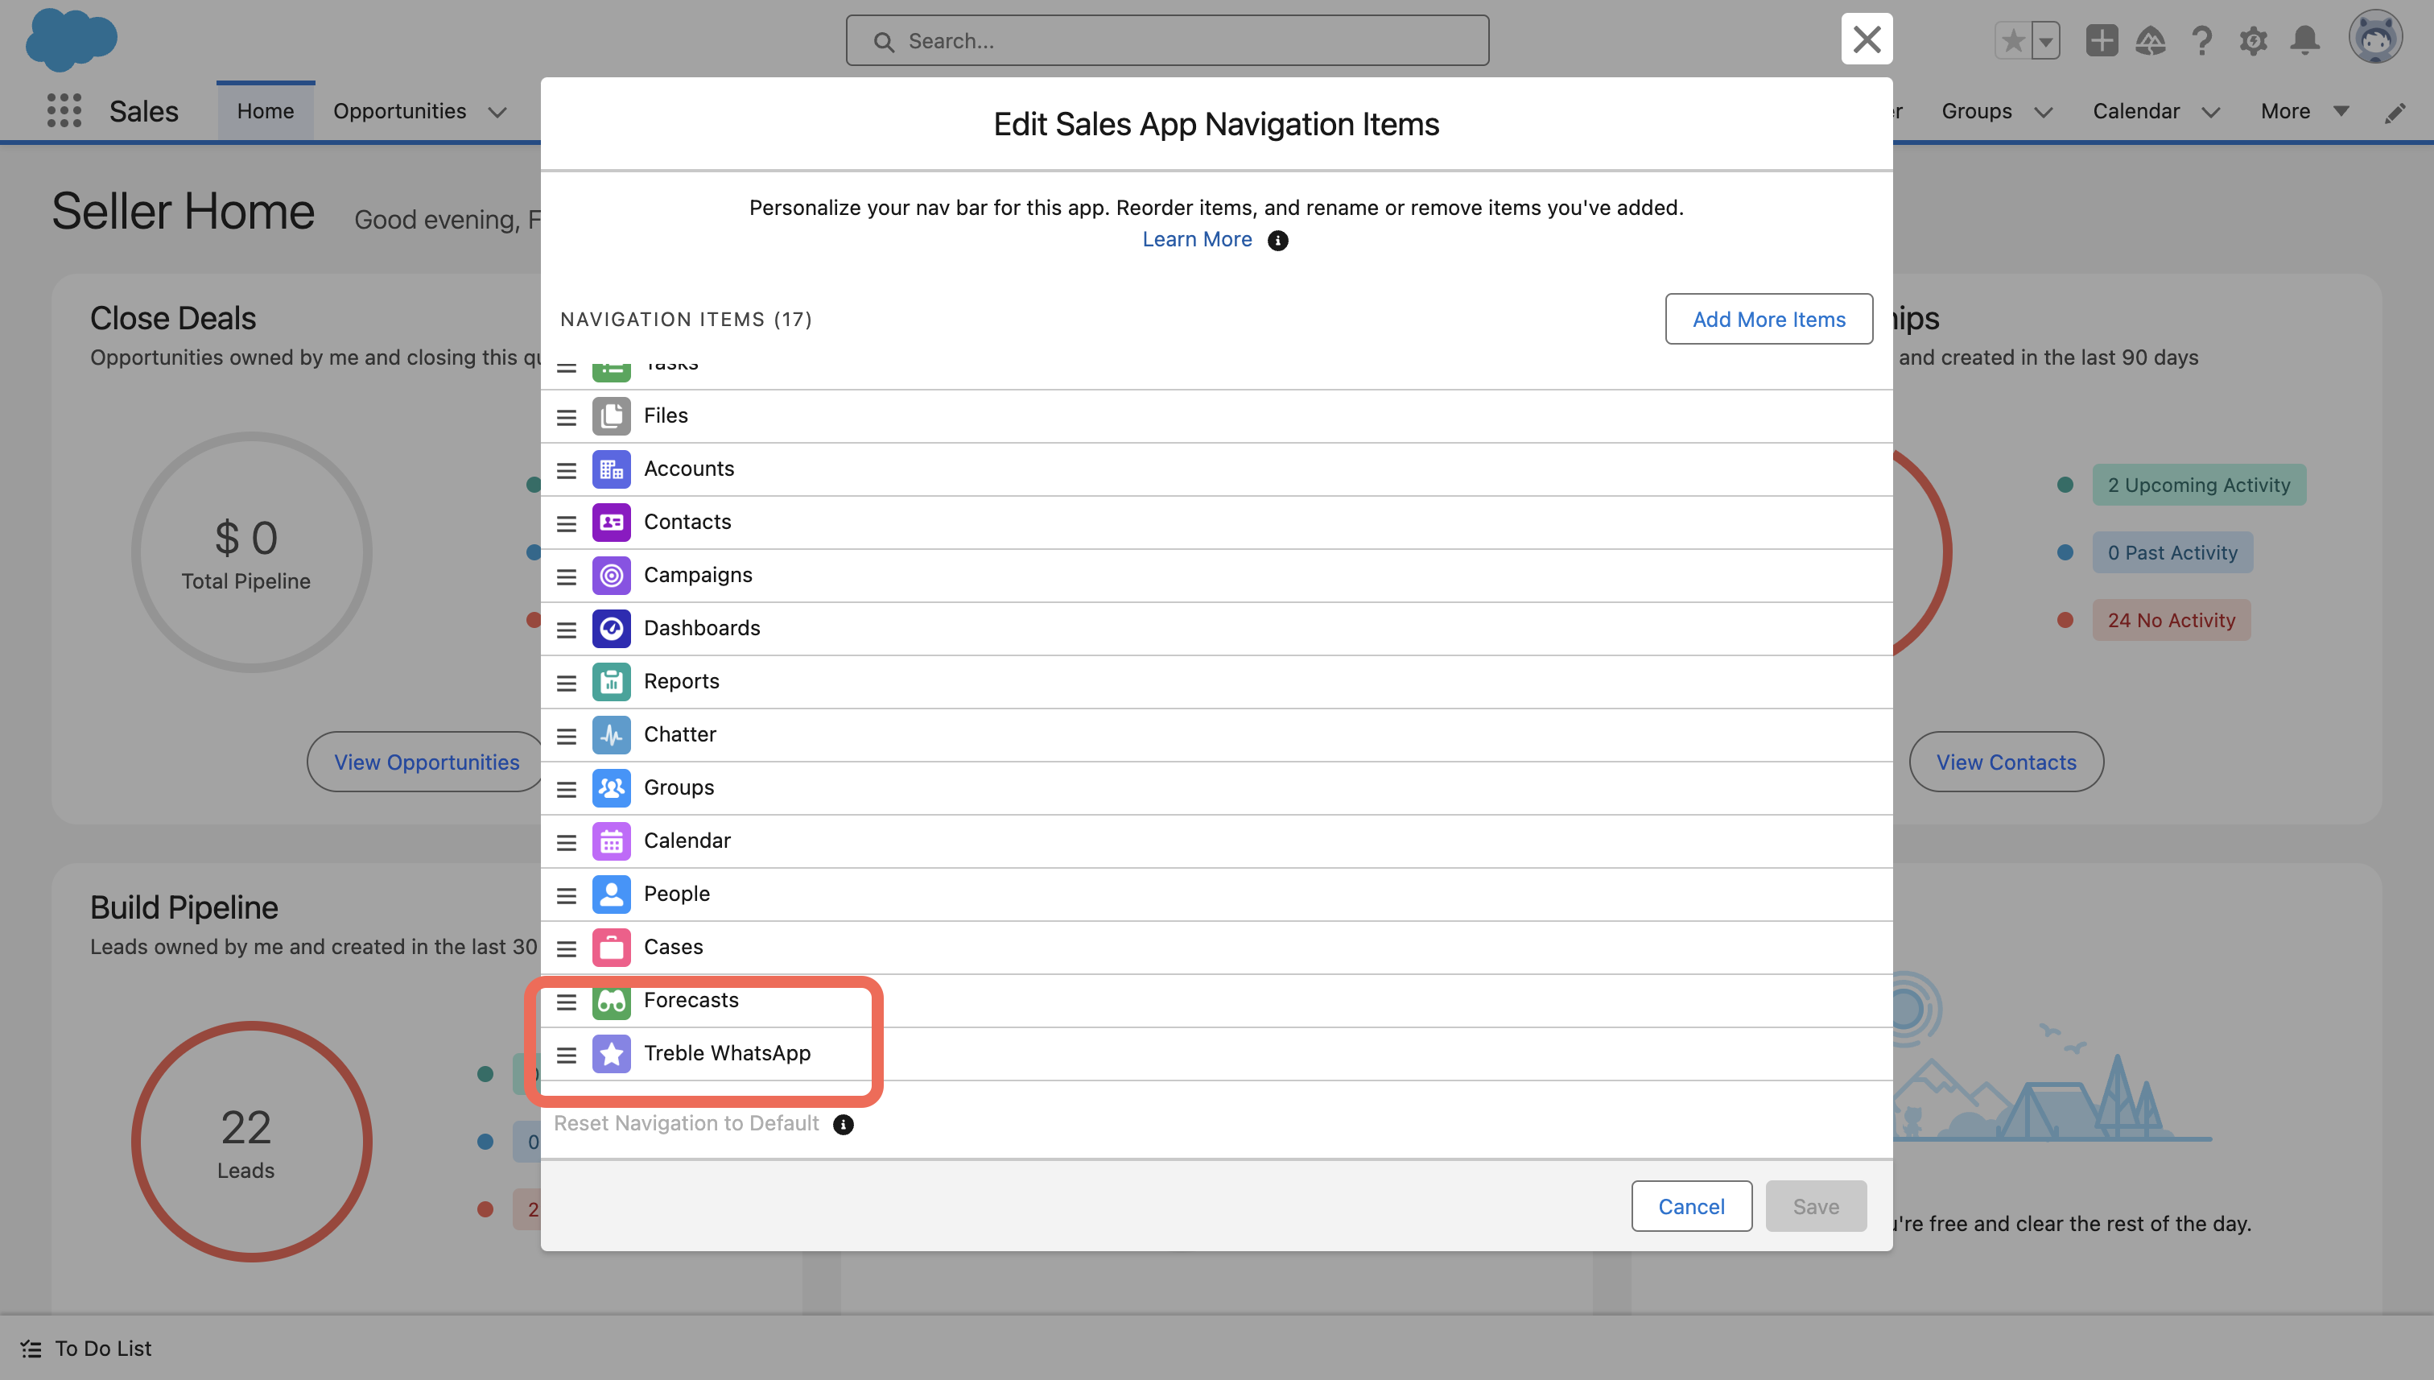Click Add More Items button
The image size is (2434, 1380).
pos(1768,320)
